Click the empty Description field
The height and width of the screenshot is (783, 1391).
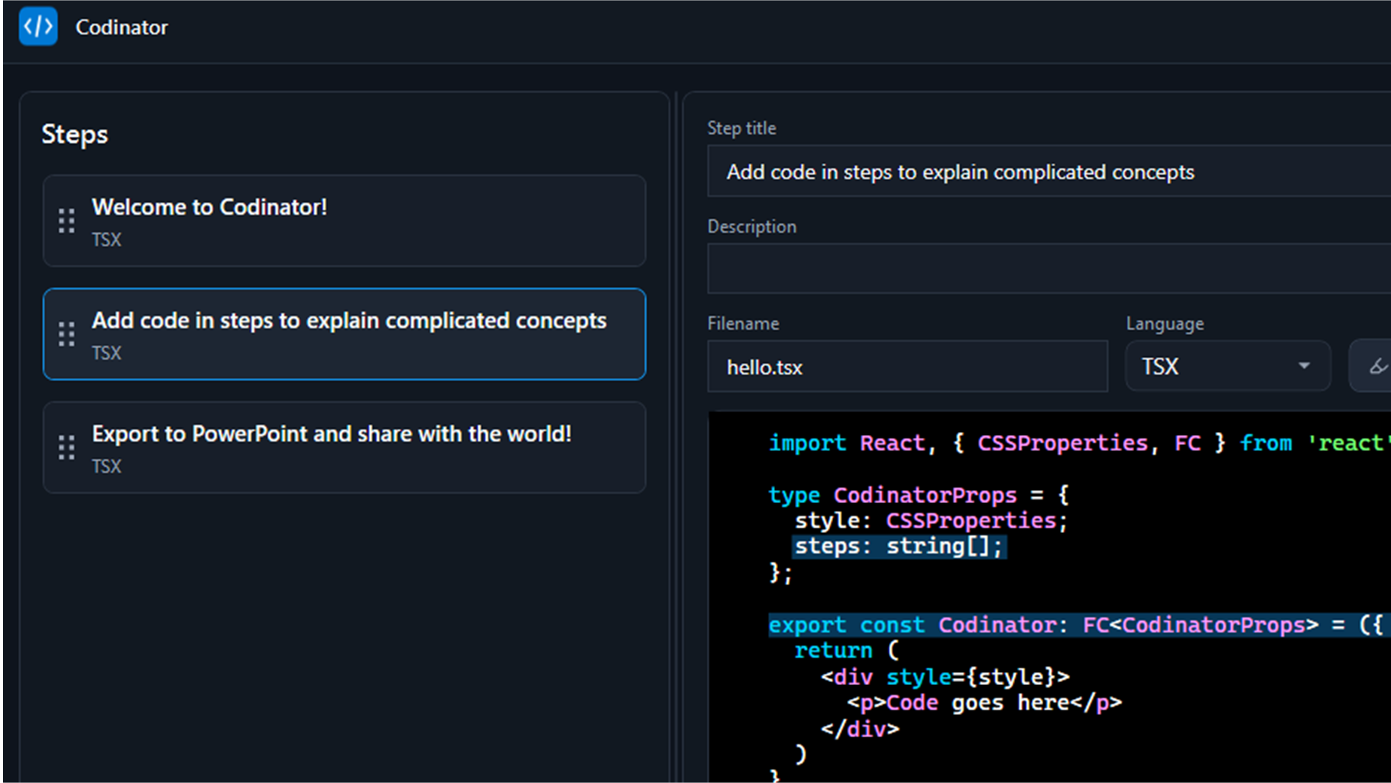tap(1049, 268)
